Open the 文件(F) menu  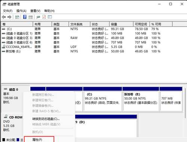[7, 11]
